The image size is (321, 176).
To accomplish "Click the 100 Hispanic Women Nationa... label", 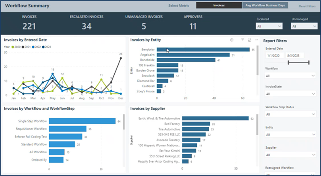I will point(159,145).
